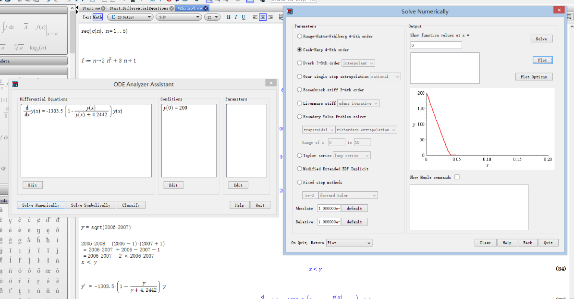The width and height of the screenshot is (574, 299).
Task: Switch to the Start.mw tab
Action: [x=91, y=8]
